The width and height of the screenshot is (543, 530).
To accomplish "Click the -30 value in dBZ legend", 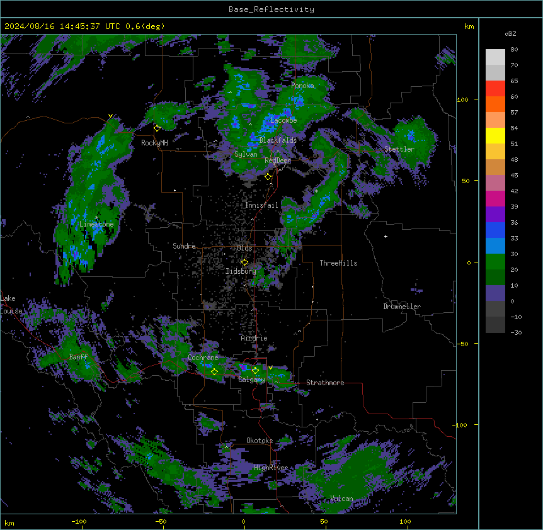I will point(516,332).
